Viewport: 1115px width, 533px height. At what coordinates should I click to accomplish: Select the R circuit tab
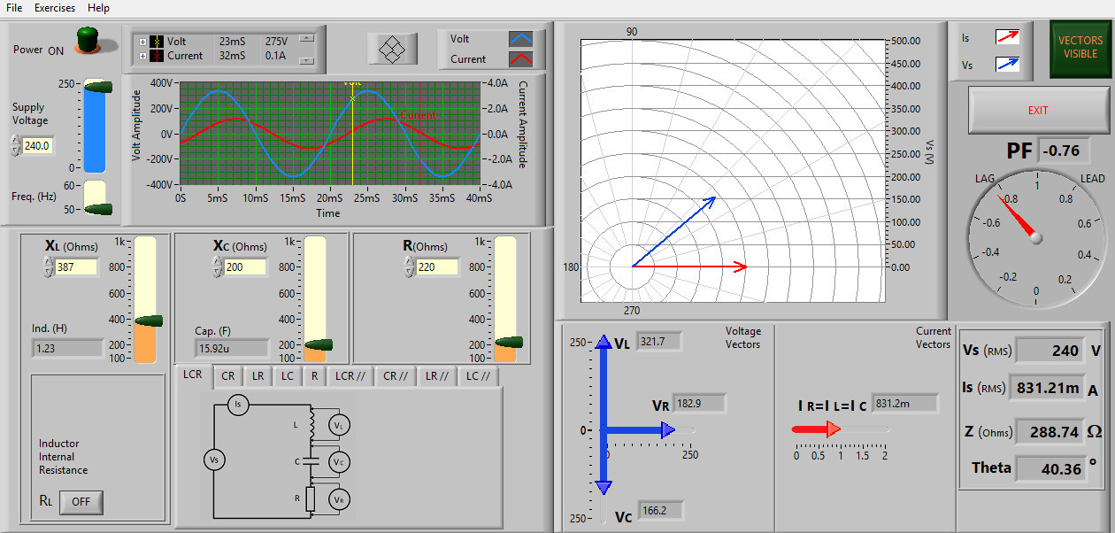[x=314, y=376]
